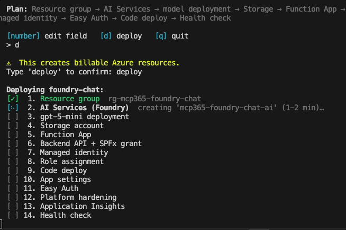The image size is (346, 230).
Task: Select the Role assignment step
Action: [x=72, y=161]
